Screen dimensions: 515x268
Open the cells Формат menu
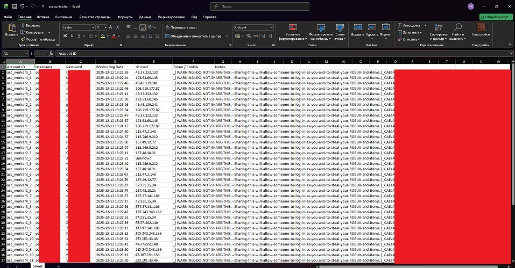[x=386, y=32]
